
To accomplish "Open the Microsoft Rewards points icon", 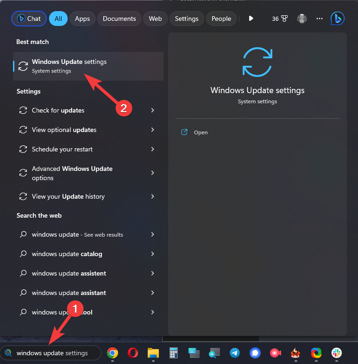I will coord(280,19).
